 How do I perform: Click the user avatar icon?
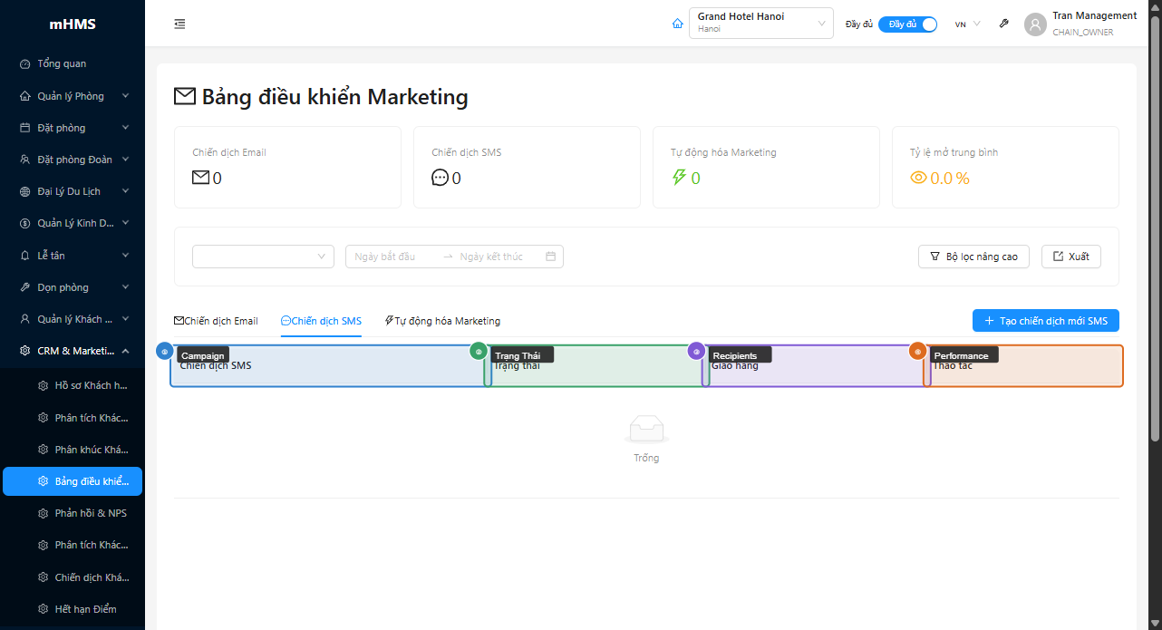(x=1035, y=24)
